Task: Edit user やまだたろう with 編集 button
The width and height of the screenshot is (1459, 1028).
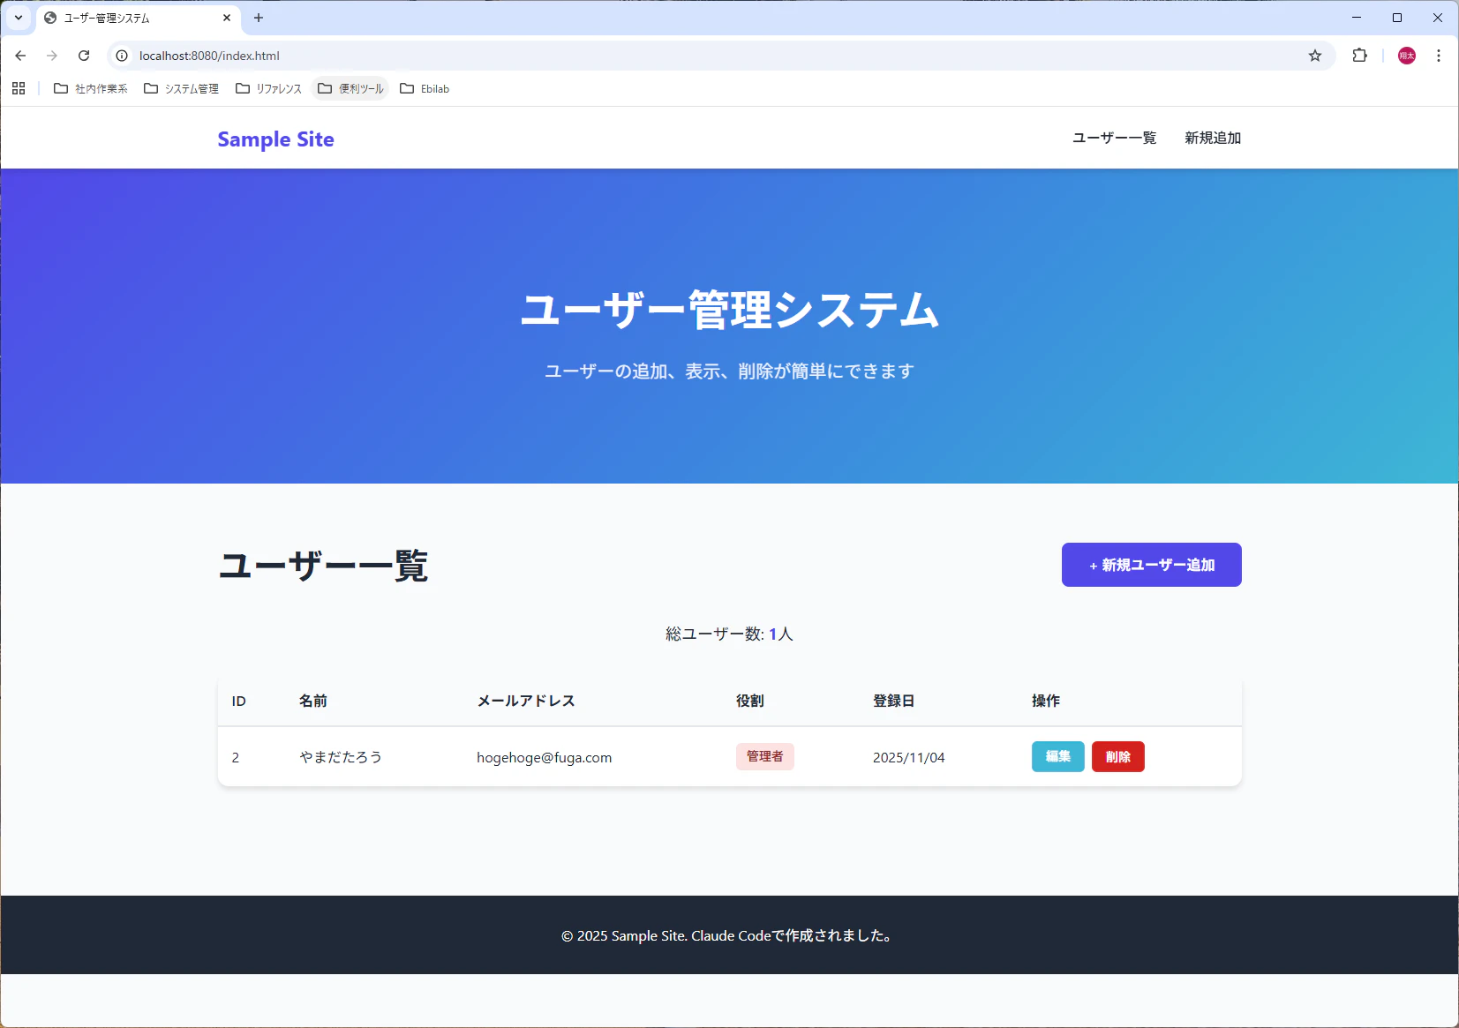Action: point(1057,756)
